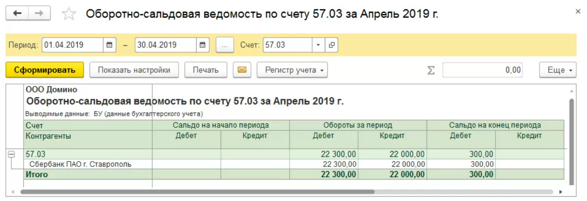Click the sum value field
The height and width of the screenshot is (201, 587).
(482, 70)
